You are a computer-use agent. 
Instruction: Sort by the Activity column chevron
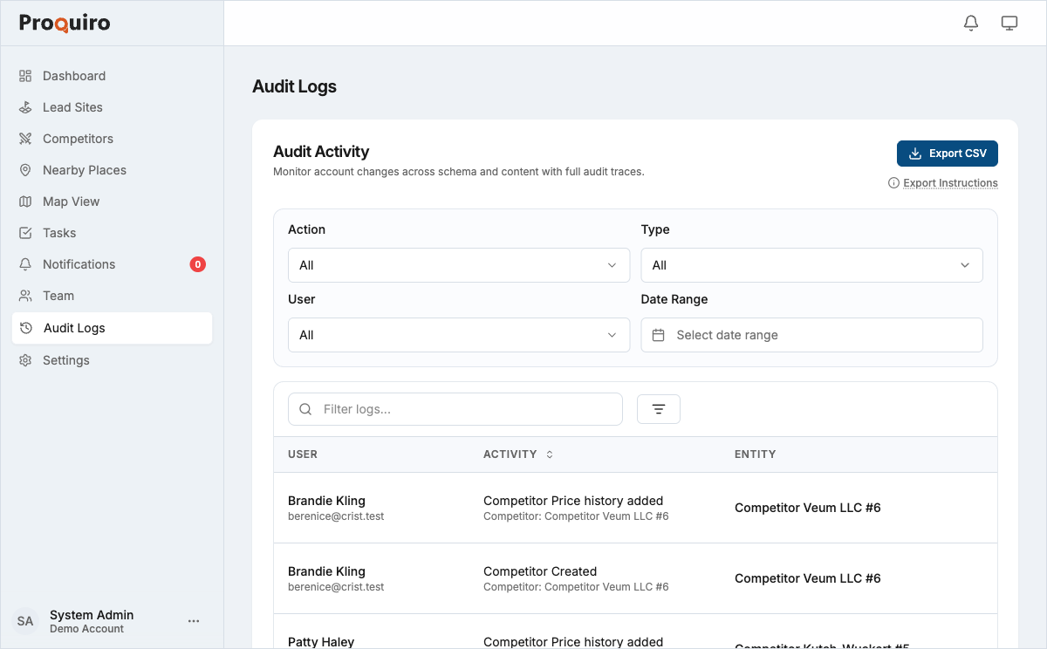pos(550,454)
